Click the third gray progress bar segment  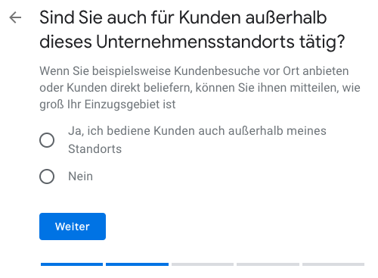[x=203, y=264]
